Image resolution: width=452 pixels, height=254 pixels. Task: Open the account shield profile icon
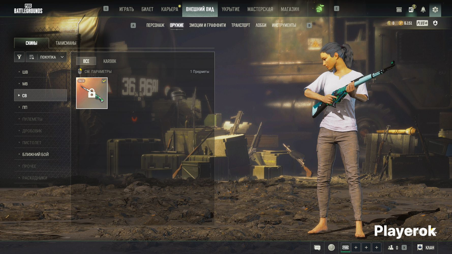(x=435, y=23)
